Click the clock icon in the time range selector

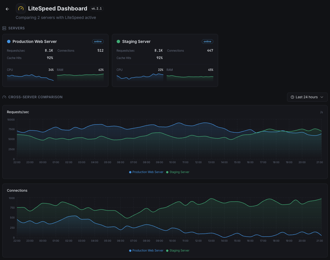292,97
